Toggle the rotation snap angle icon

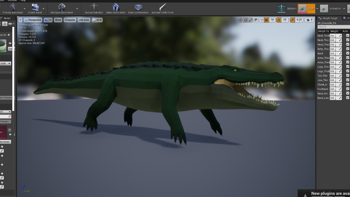279,20
